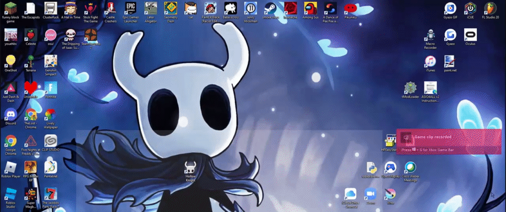The width and height of the screenshot is (506, 212).
Task: Open the Just Dash & Dash shortcut
Action: point(11,92)
